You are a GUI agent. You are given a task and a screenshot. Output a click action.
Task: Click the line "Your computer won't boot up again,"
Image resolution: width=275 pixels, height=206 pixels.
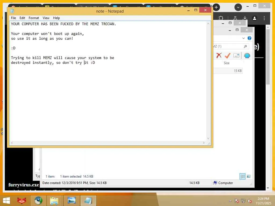[47, 34]
